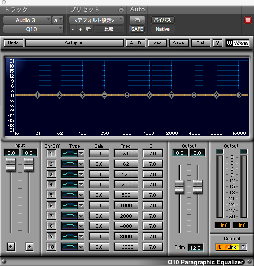Open the filter type dropdown for band 3
The width and height of the screenshot is (254, 266).
tap(81, 174)
